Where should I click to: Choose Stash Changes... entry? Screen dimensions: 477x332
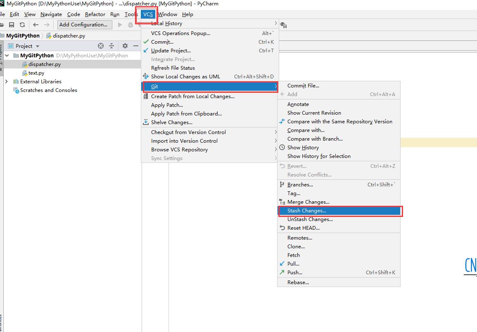coord(339,211)
